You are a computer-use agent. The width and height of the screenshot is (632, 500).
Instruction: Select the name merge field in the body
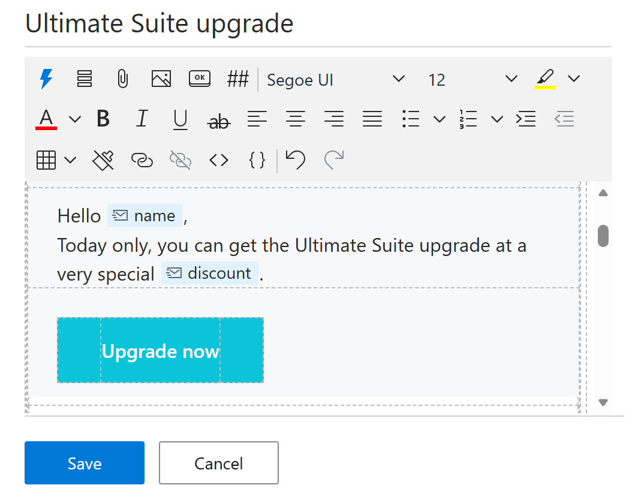click(145, 215)
